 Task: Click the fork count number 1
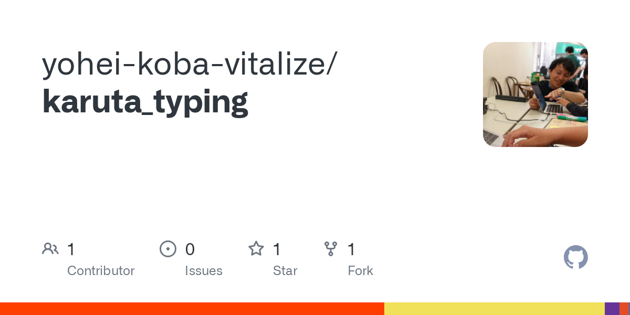(352, 249)
